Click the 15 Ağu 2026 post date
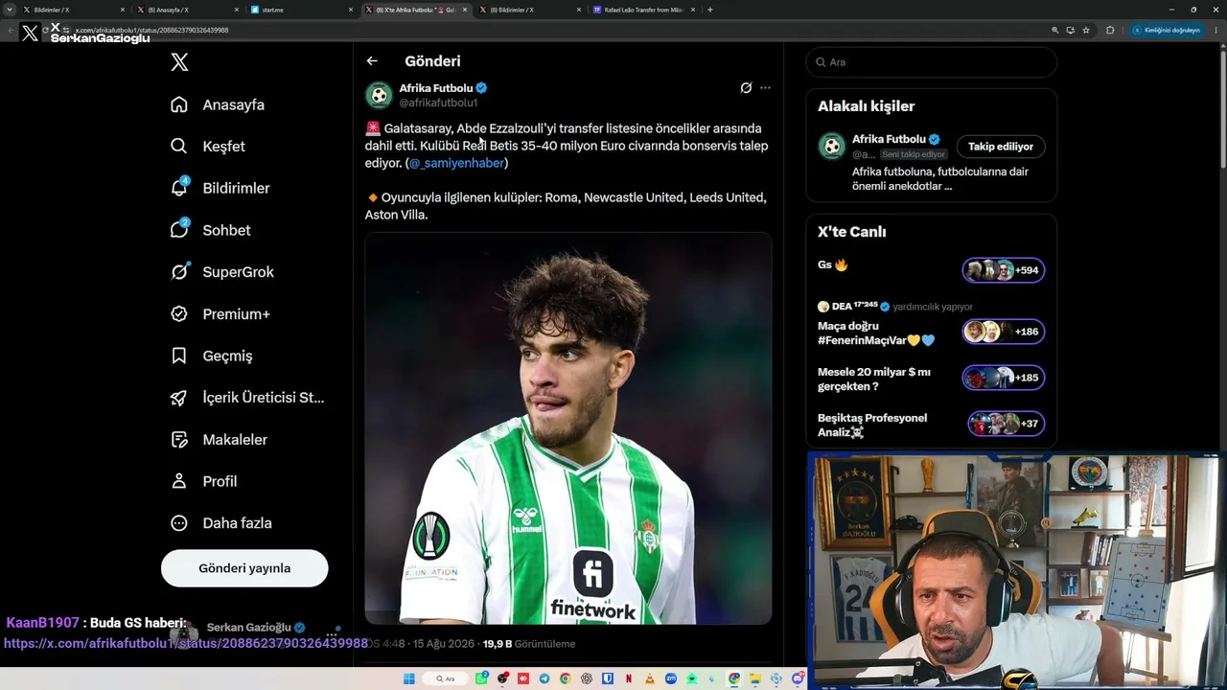 tap(444, 644)
